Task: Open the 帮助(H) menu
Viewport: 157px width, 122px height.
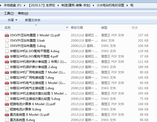Action: (23, 13)
